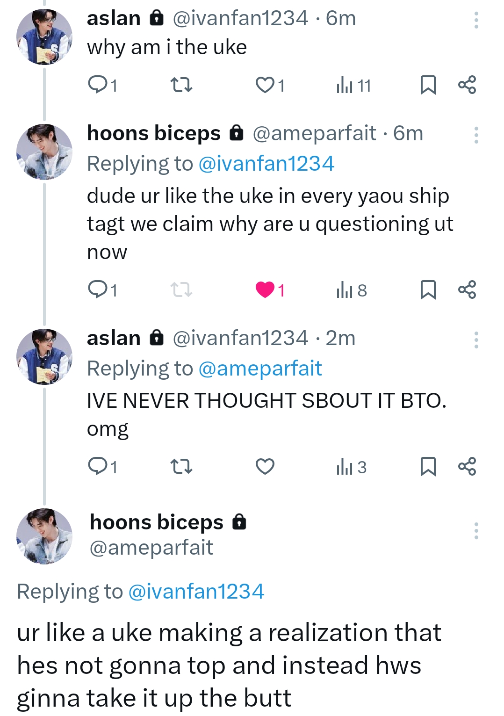Open hoons biceps' avatar on the bottom tweet
This screenshot has height=716, width=504.
click(x=44, y=536)
